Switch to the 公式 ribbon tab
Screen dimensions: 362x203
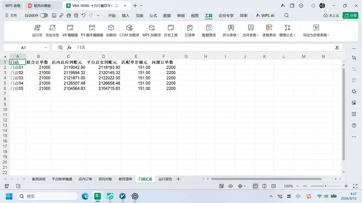click(x=153, y=15)
